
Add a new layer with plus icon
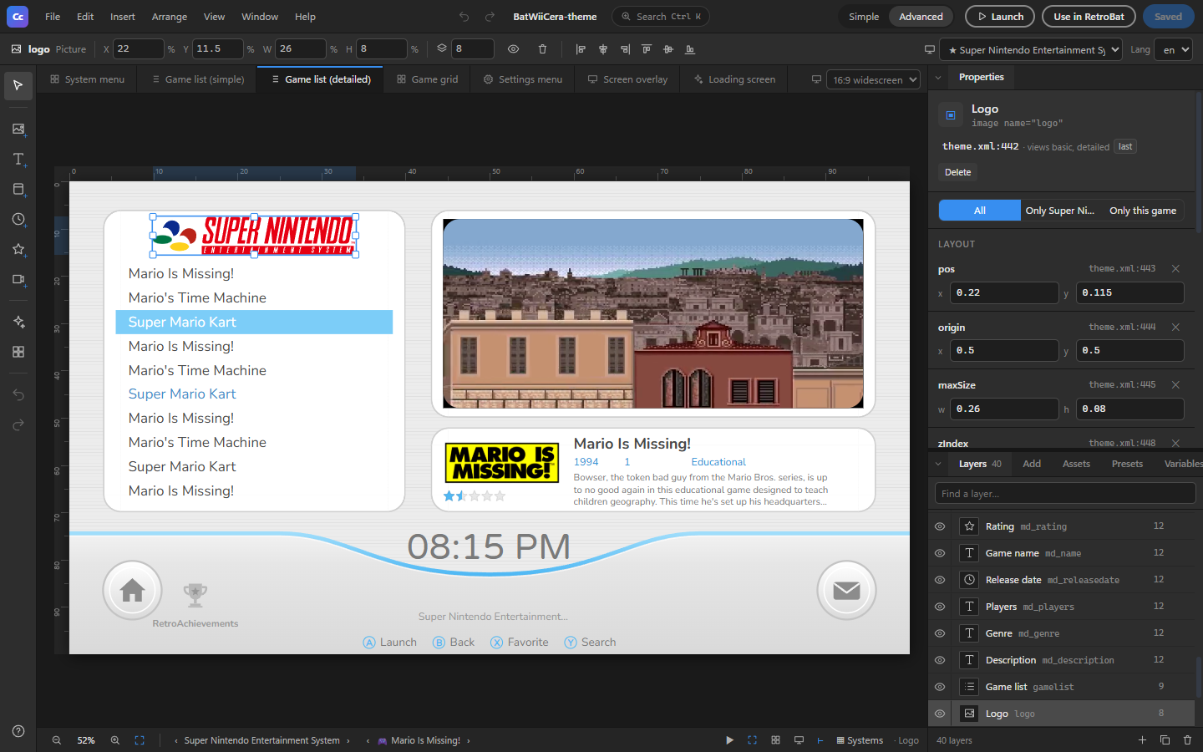tap(1142, 740)
